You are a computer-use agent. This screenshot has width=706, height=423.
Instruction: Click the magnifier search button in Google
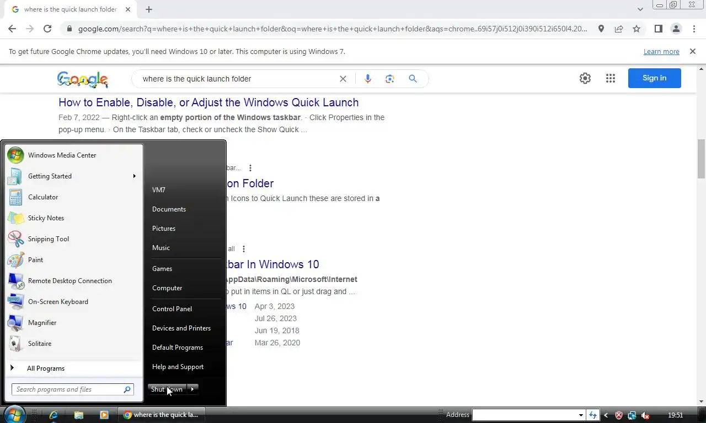413,79
